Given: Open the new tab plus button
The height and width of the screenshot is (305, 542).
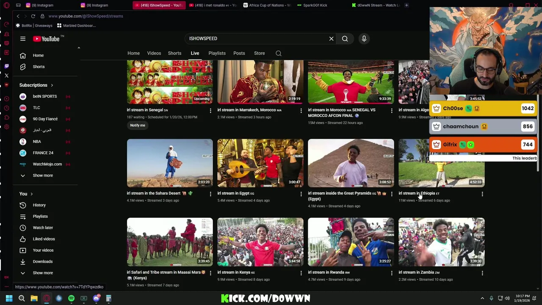Looking at the screenshot, I should click(x=406, y=5).
